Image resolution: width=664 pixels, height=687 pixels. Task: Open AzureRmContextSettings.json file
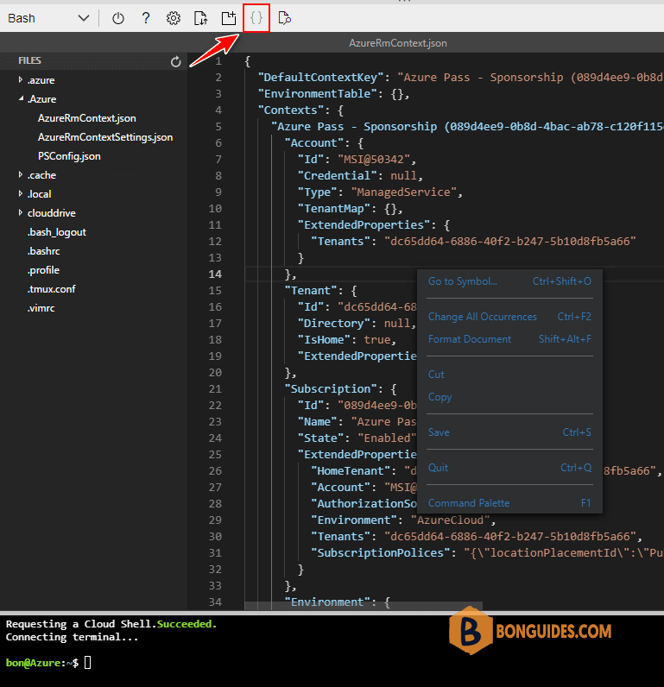point(105,137)
